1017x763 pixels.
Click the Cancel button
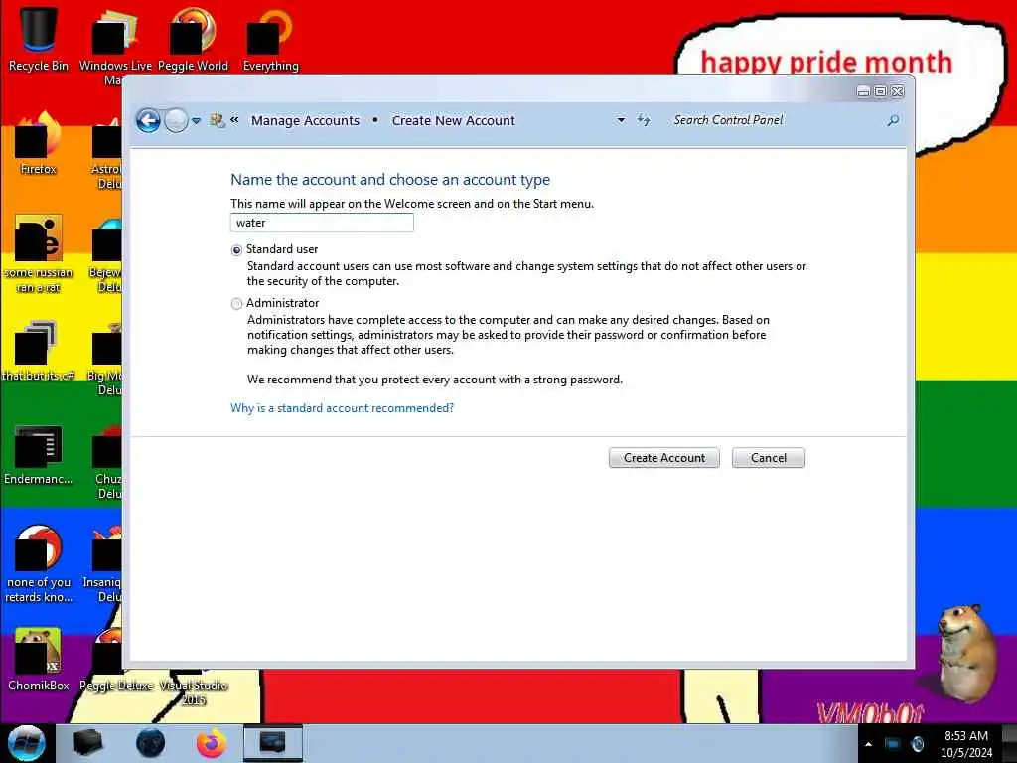pyautogui.click(x=769, y=457)
